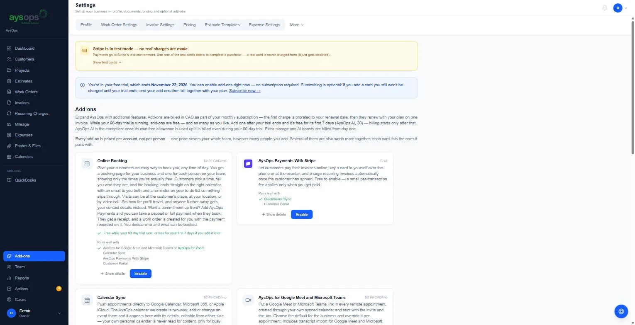This screenshot has height=325, width=635.
Task: Click the Photos & Files paperclip icon
Action: point(9,146)
